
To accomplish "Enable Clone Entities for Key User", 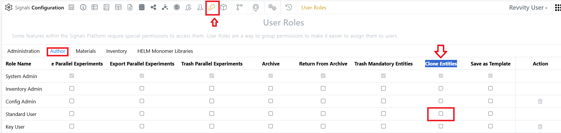I will 441,126.
